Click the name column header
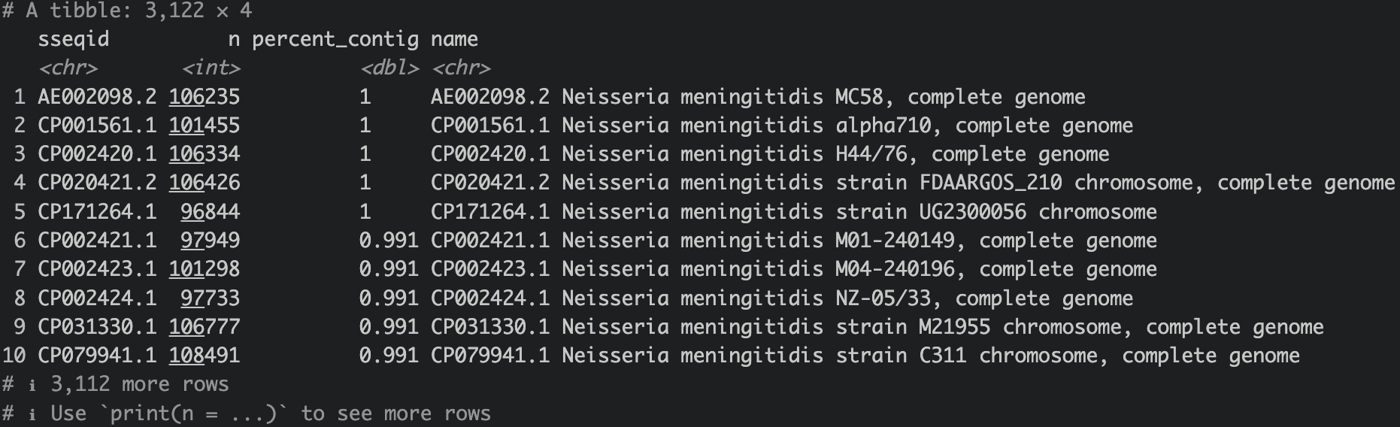 point(454,39)
